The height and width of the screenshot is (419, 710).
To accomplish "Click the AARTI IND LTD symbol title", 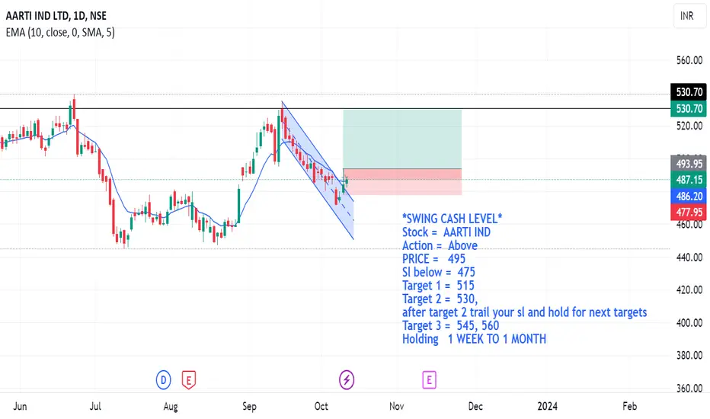I will pos(56,16).
